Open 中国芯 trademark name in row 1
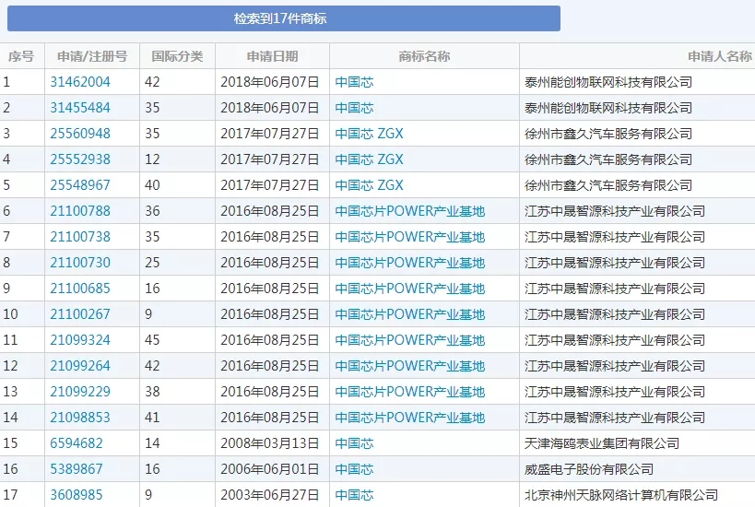755x507 pixels. click(x=354, y=82)
